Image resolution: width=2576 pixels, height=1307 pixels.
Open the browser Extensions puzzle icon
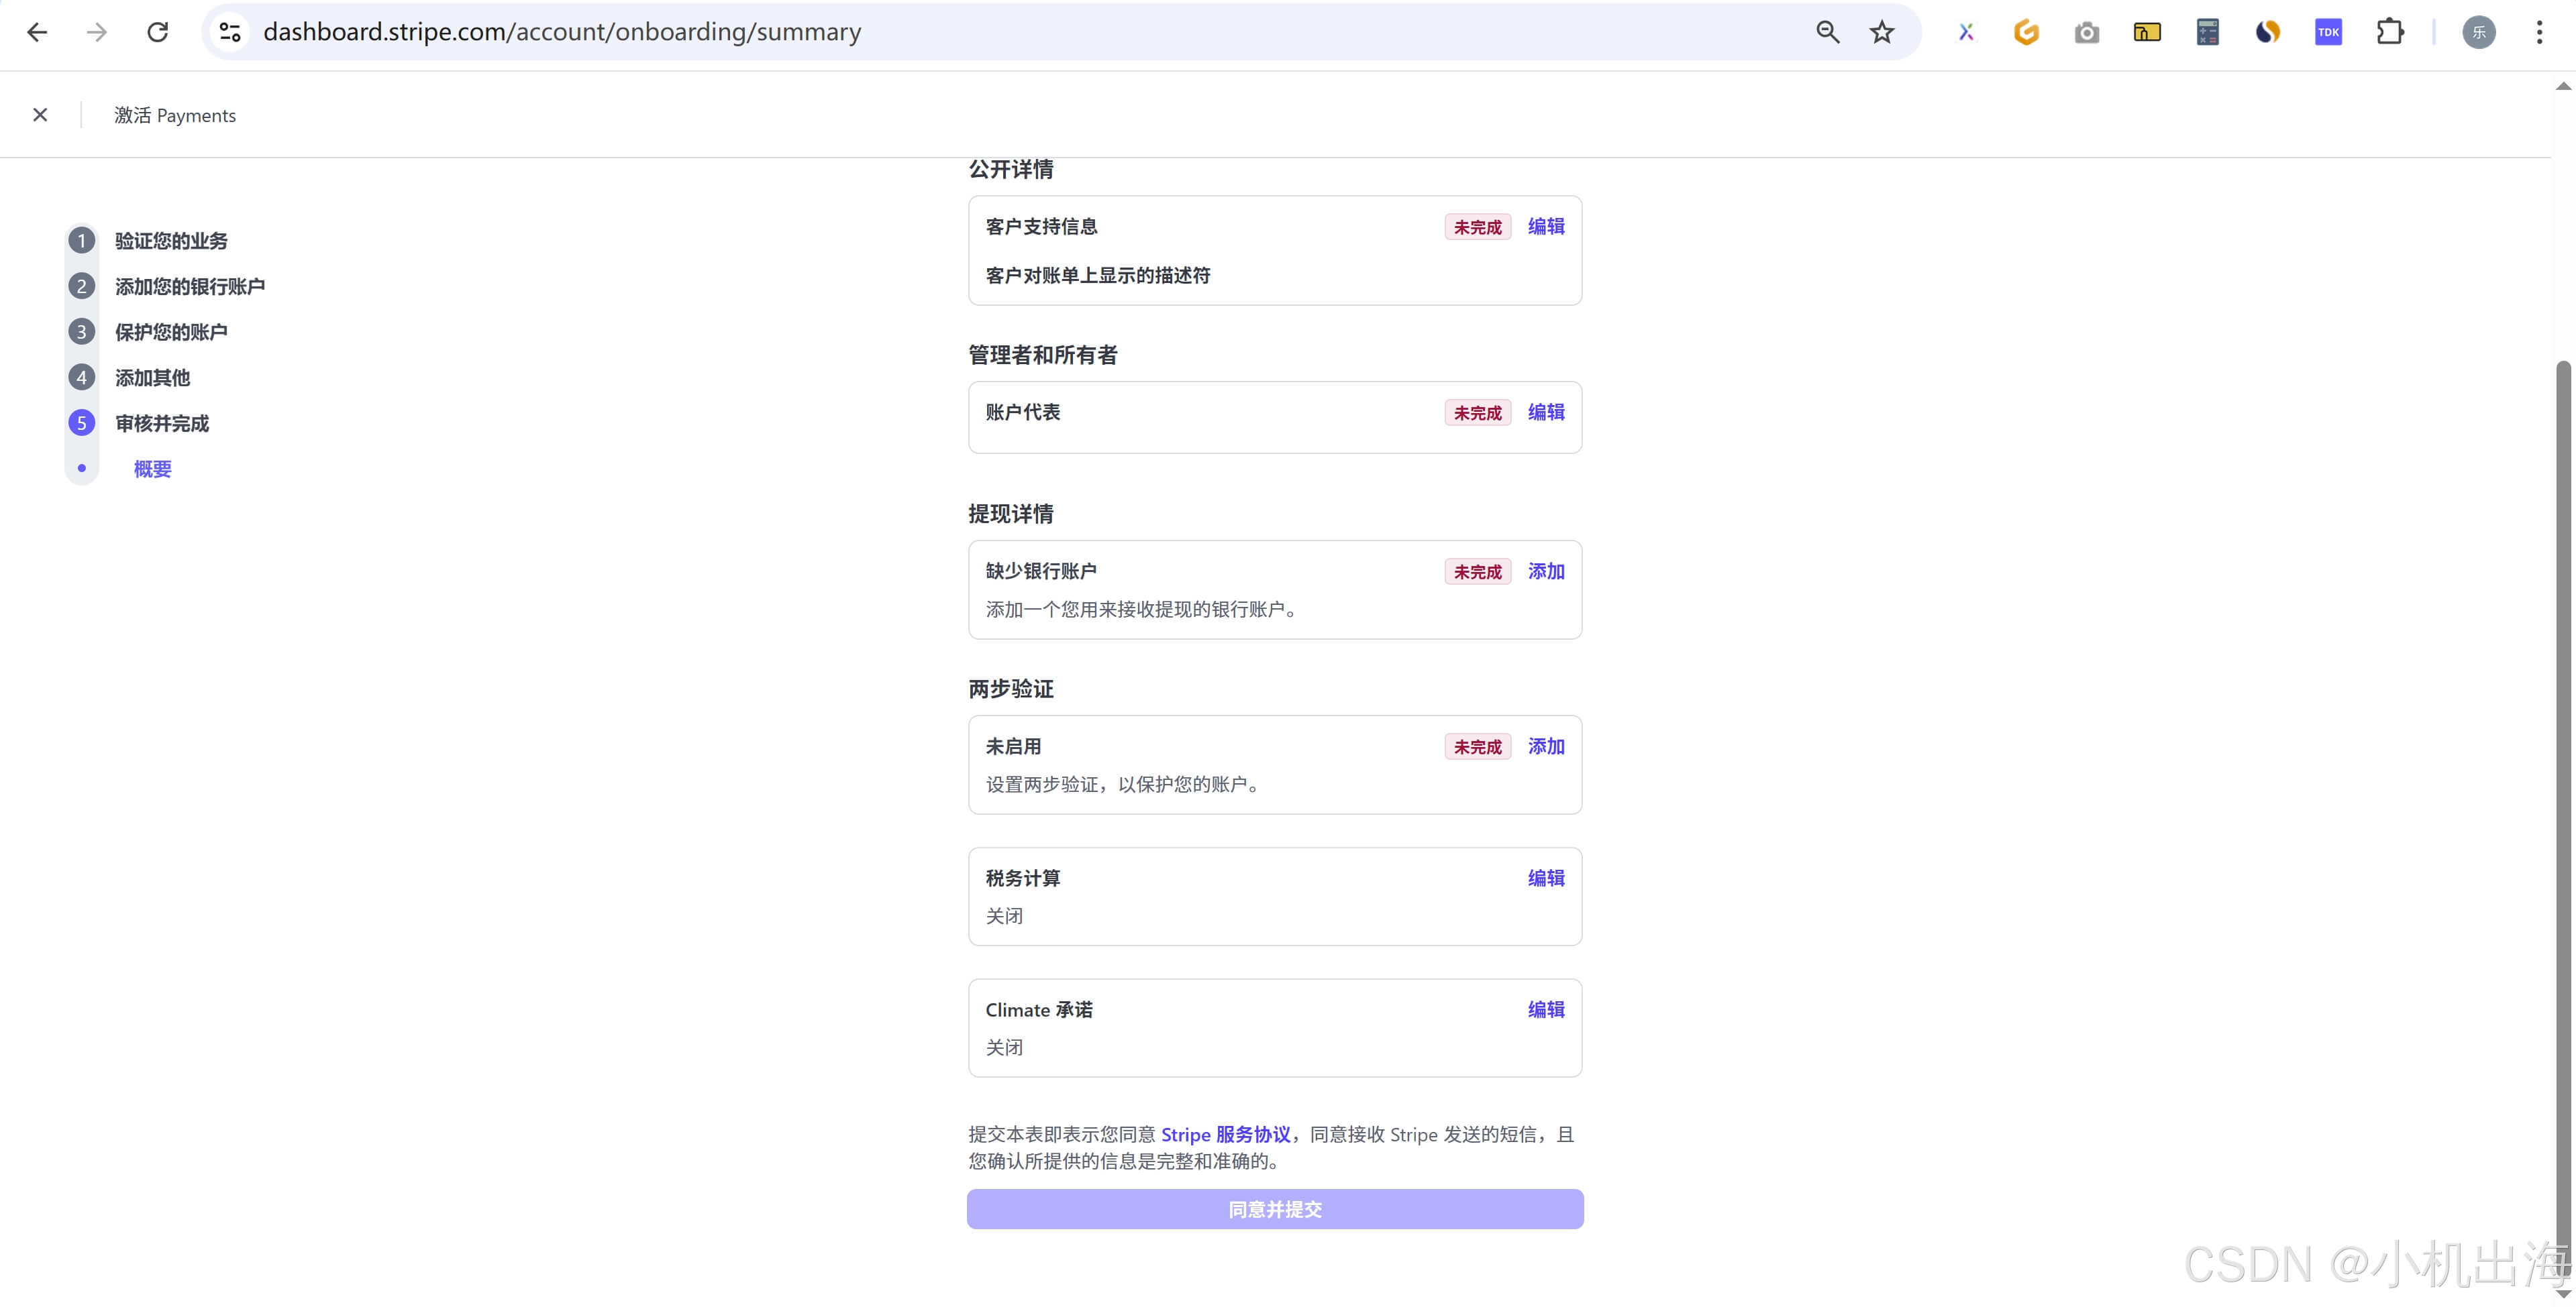(2389, 32)
